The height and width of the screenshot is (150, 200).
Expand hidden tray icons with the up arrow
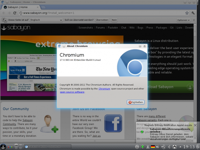180,147
